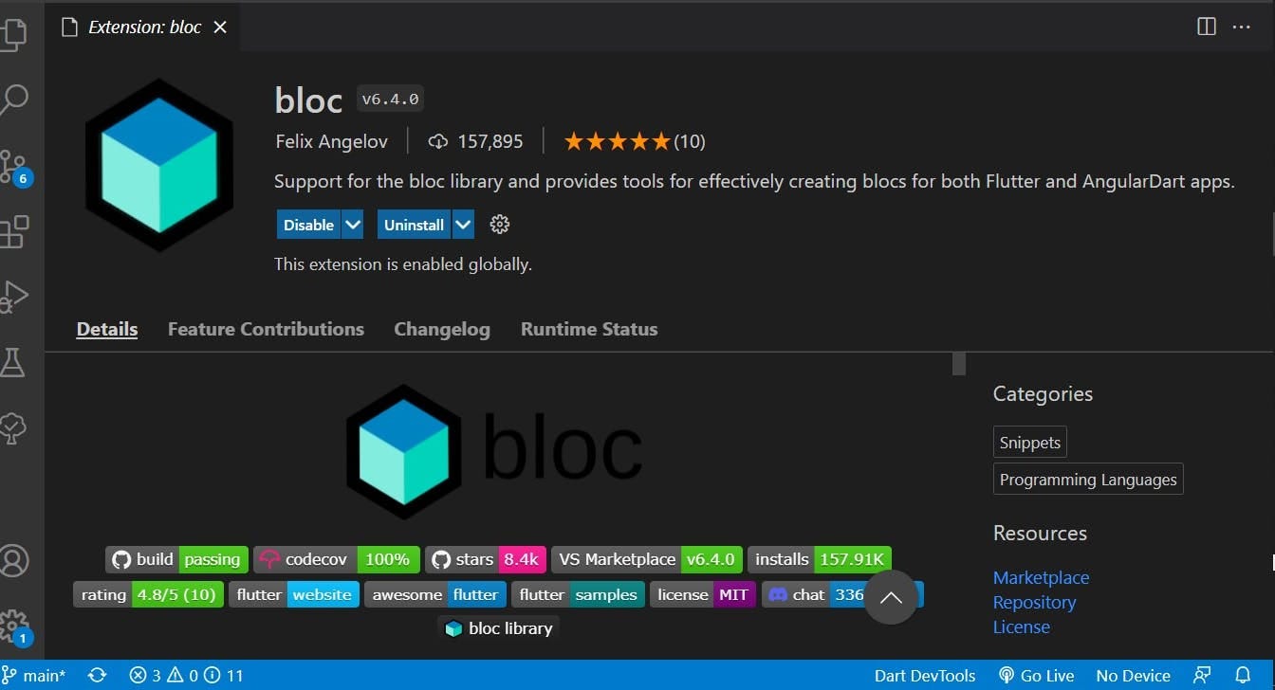Switch to the Runtime Status tab
The width and height of the screenshot is (1275, 690).
[589, 329]
